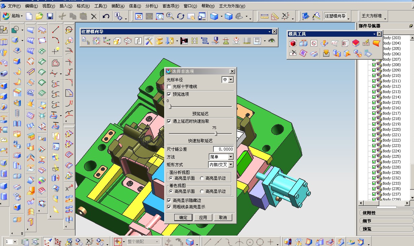Click the preview delay slider handle
Image resolution: width=414 pixels, height=246 pixels.
pos(170,106)
